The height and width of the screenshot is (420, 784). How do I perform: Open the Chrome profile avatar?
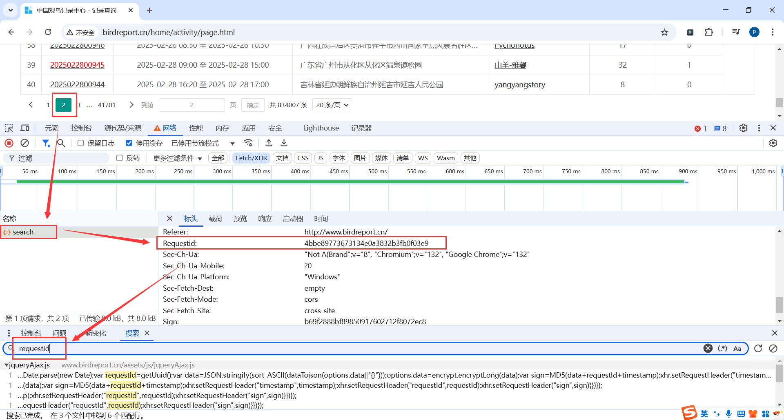point(754,32)
